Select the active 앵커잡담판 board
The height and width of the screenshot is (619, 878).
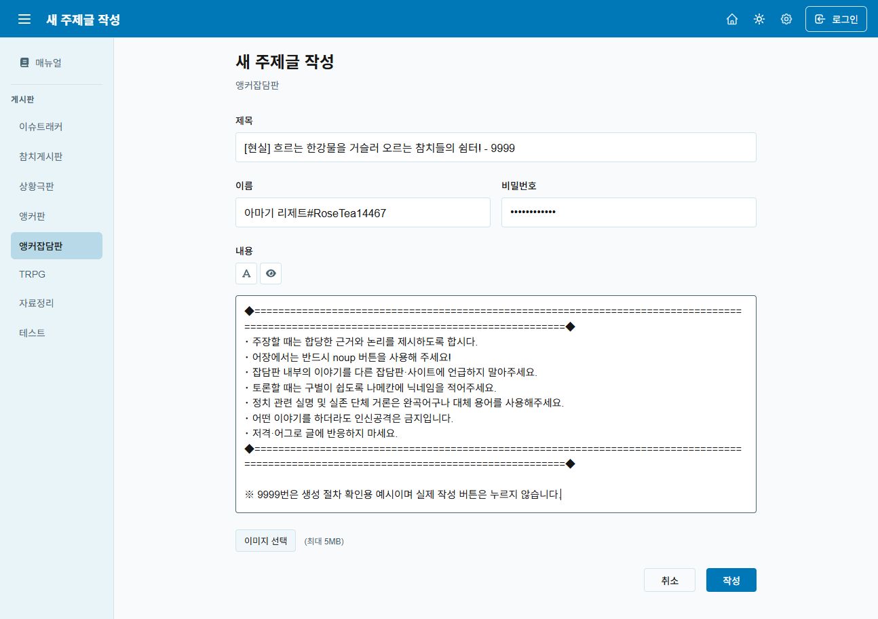tap(56, 246)
